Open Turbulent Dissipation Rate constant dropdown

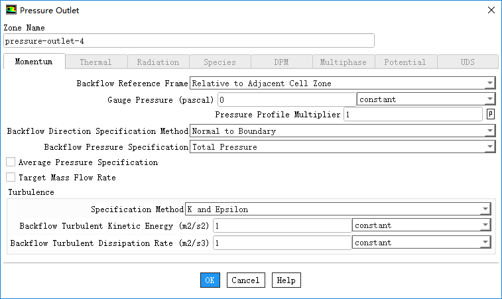(421, 243)
